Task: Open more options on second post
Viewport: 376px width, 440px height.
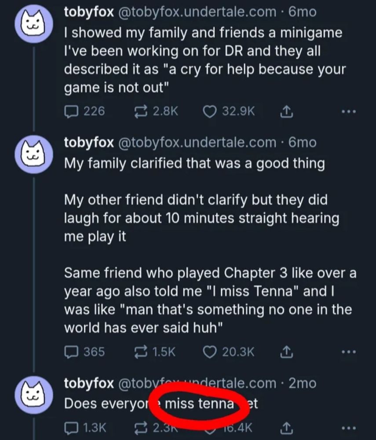Action: [x=349, y=352]
